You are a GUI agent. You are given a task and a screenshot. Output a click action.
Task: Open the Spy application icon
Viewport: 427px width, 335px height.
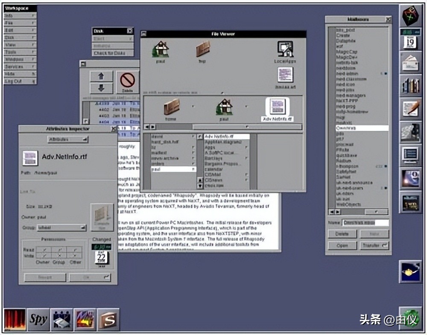coord(38,320)
